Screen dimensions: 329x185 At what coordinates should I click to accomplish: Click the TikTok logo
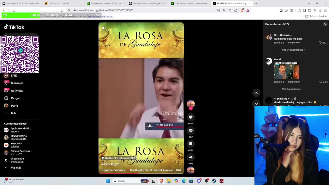click(x=14, y=27)
